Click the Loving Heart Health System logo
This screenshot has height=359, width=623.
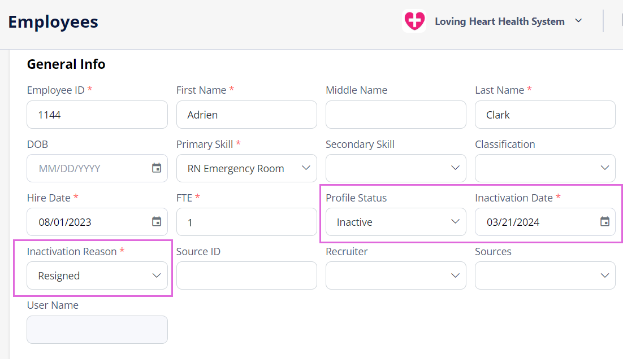pos(414,21)
